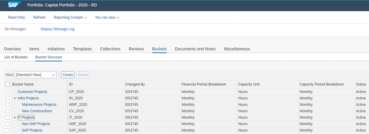Open the Non-SAP Projects bucket link
Viewport: 369px width, 134px height.
[x=36, y=124]
